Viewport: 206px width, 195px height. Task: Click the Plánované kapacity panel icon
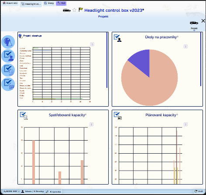[117, 116]
